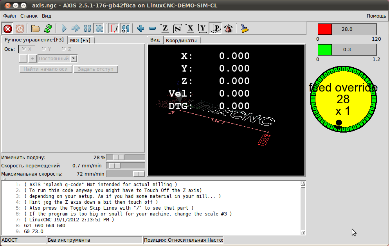Open the Станок menu
This screenshot has width=389, height=246.
coord(29,16)
